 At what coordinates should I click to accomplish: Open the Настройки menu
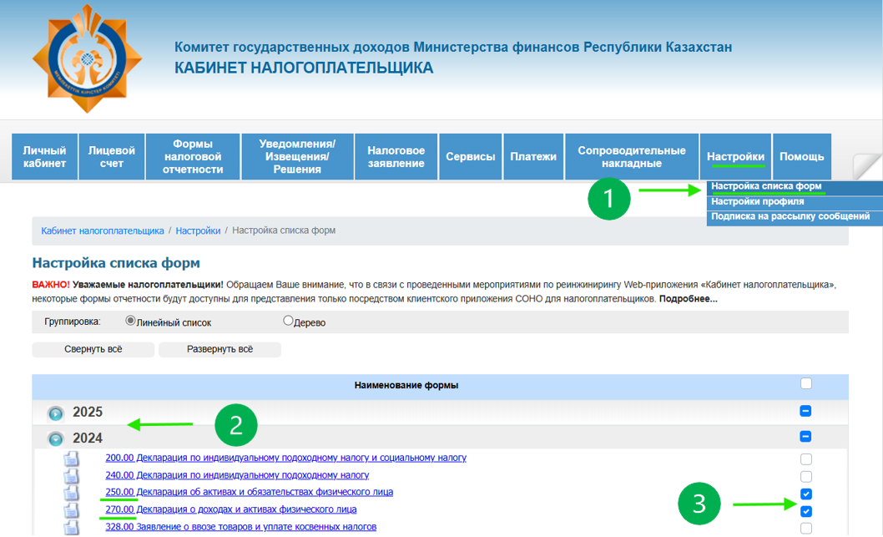point(735,157)
